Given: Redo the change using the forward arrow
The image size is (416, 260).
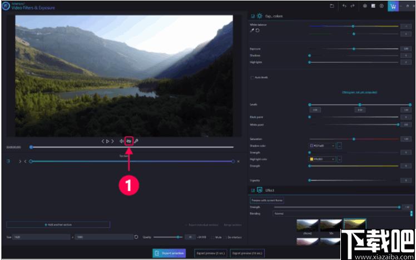Looking at the screenshot, I should point(353,6).
